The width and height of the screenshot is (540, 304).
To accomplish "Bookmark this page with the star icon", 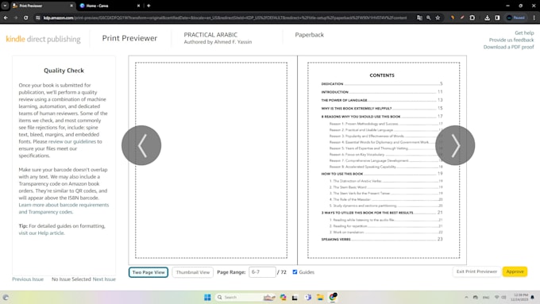I will 438,17.
